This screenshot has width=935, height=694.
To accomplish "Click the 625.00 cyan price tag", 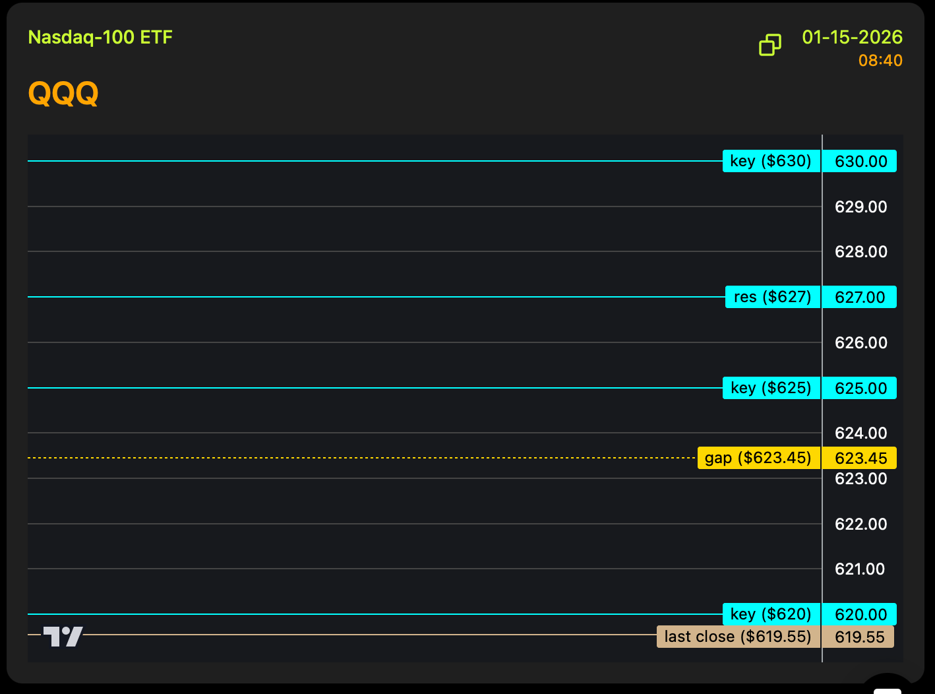I will point(860,388).
